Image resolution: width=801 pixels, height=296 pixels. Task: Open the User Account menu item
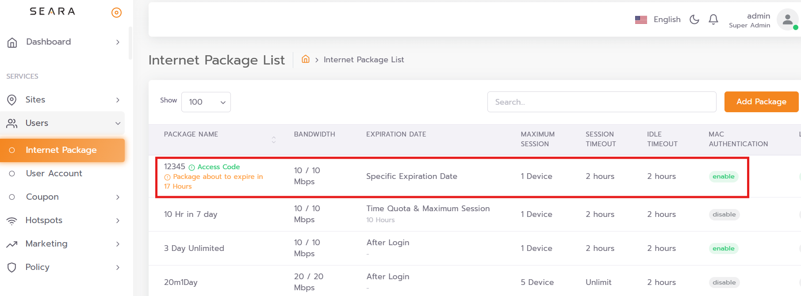click(54, 174)
